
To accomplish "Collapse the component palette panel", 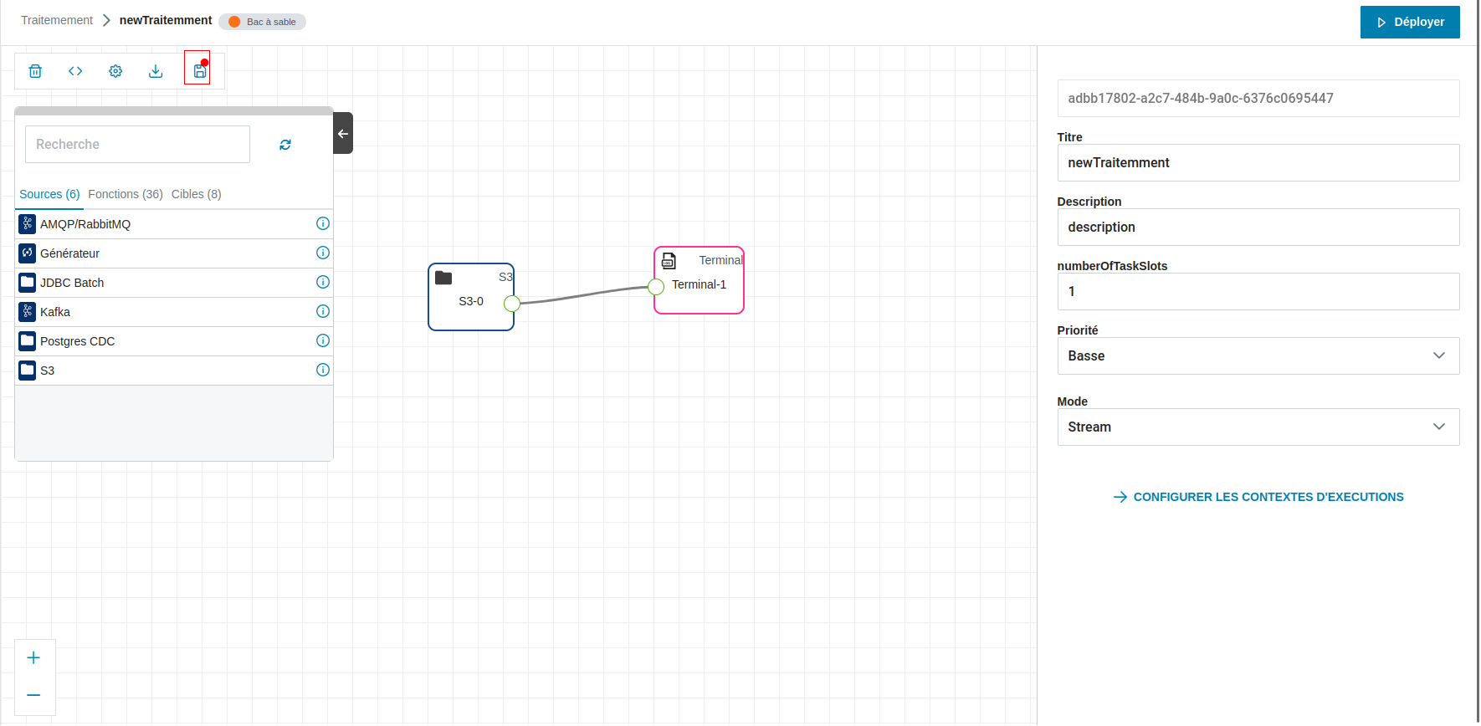I will pyautogui.click(x=343, y=134).
